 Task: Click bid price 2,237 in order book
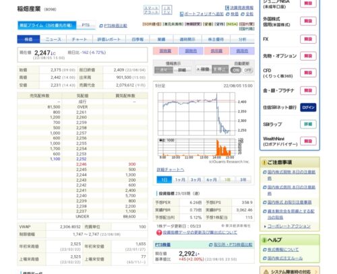[x=81, y=211]
